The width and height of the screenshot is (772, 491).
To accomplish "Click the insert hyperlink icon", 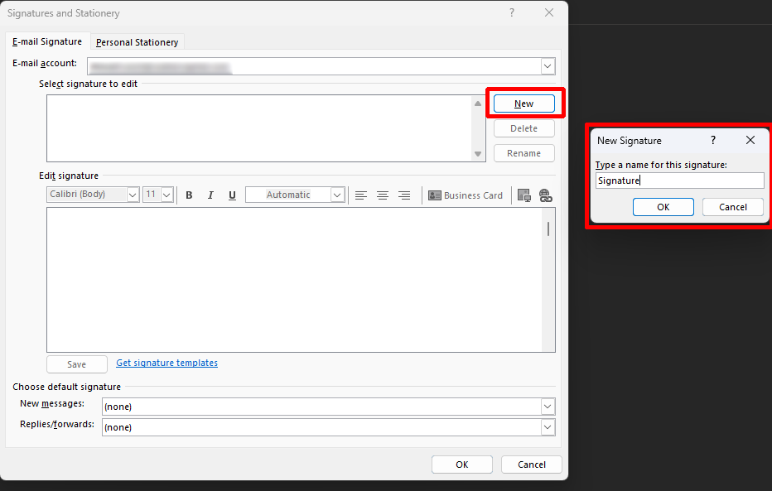I will tap(545, 195).
